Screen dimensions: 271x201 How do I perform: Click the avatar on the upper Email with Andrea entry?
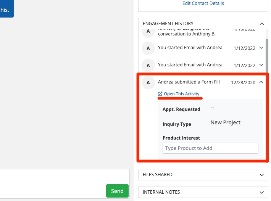(148, 48)
